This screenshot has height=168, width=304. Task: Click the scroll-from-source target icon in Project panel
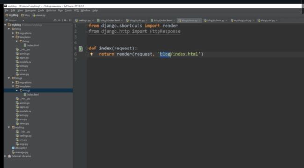point(55,21)
